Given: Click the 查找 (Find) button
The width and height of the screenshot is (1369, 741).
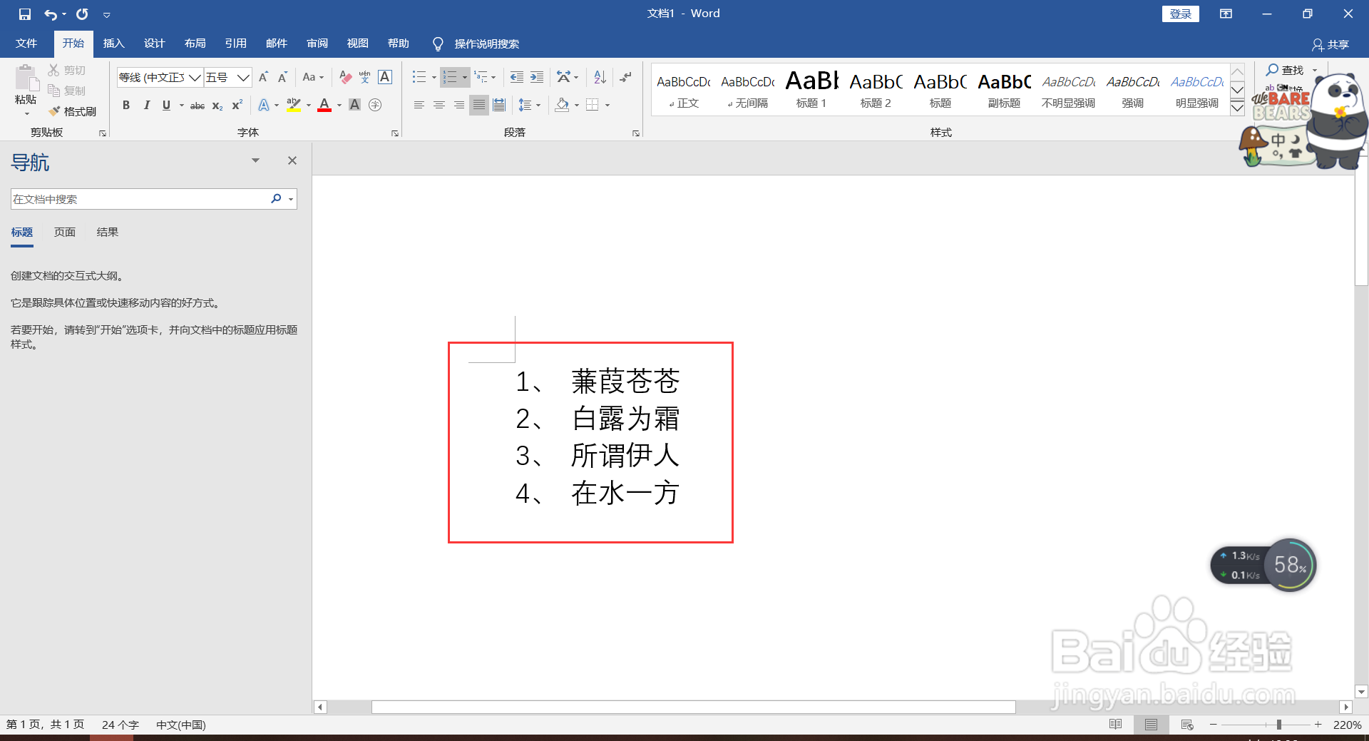Looking at the screenshot, I should [1286, 70].
